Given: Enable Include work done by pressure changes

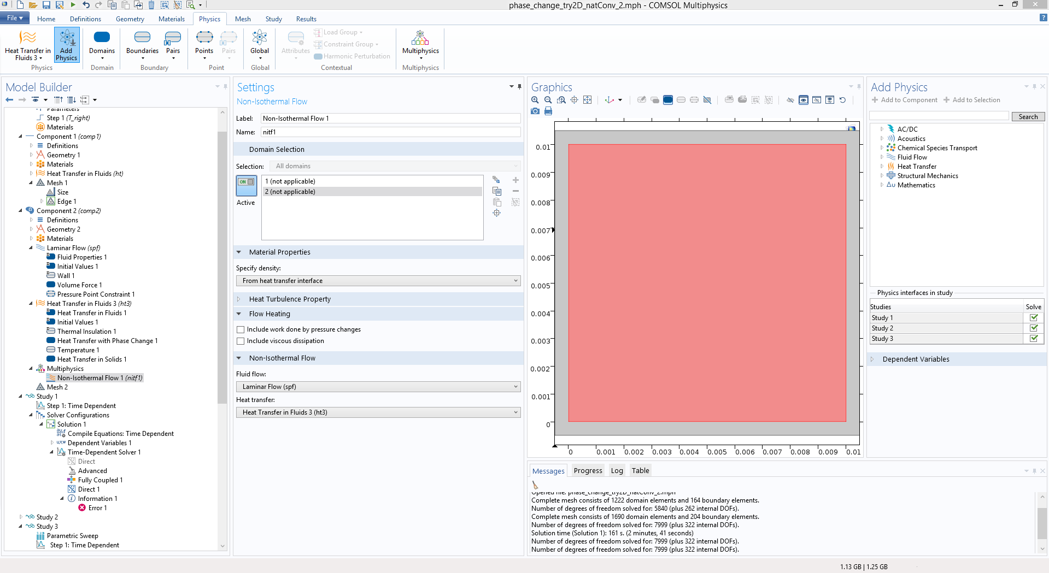Looking at the screenshot, I should click(241, 329).
